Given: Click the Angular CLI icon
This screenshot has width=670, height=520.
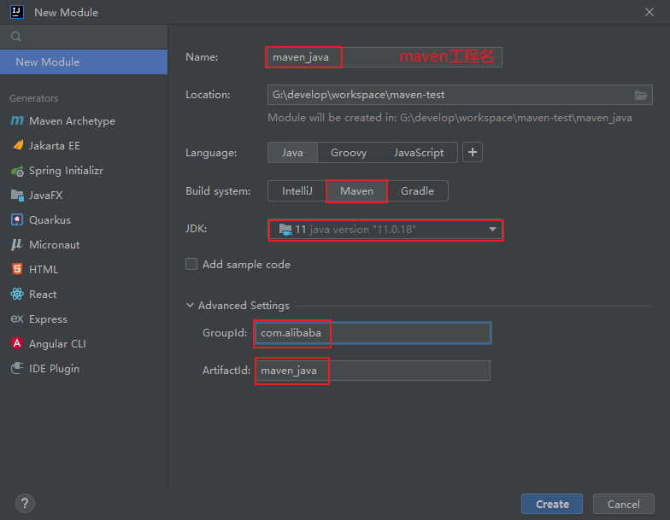Looking at the screenshot, I should 17,343.
